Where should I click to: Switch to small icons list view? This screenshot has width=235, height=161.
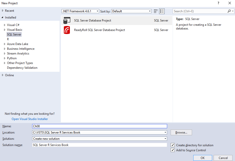coord(162,11)
